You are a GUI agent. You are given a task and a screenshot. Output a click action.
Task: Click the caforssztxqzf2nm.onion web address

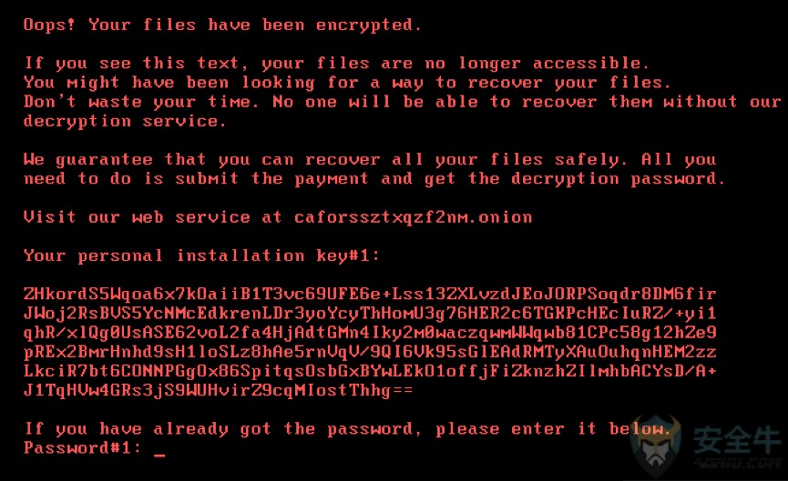pos(413,217)
